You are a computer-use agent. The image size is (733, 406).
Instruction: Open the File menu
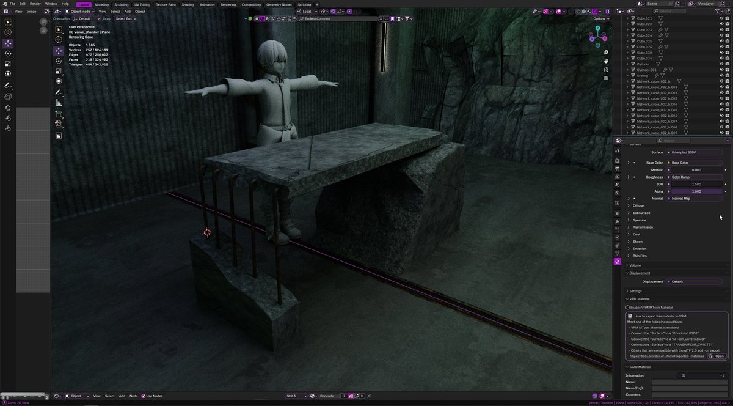tap(12, 4)
